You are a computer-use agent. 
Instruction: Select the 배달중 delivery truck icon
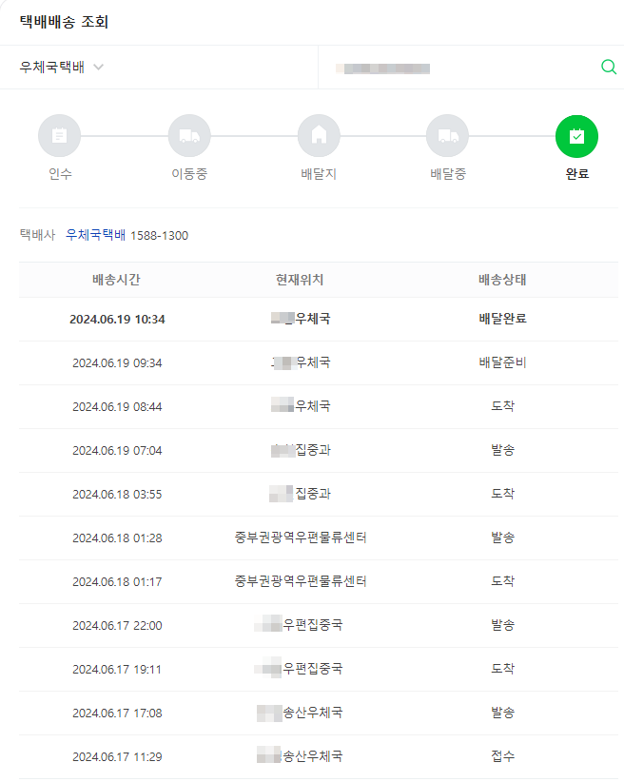[447, 135]
